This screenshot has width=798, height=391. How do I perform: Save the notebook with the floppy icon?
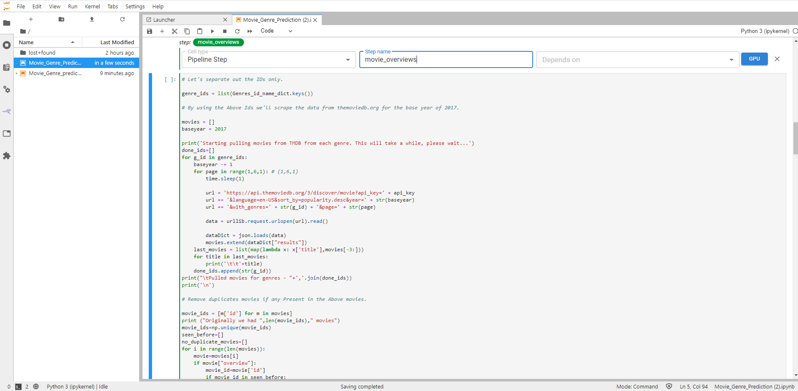coord(150,31)
